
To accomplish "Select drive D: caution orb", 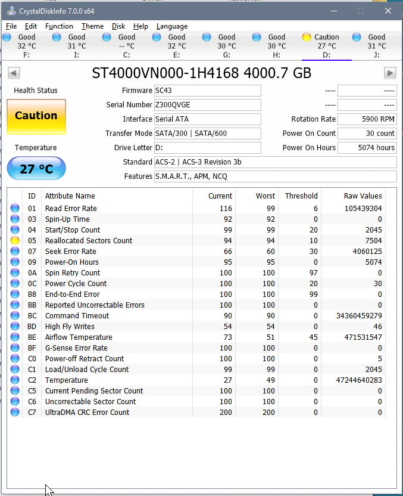I will (x=307, y=37).
